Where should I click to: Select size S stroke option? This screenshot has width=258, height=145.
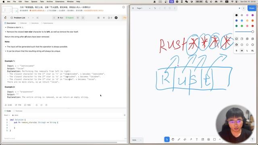tap(237, 51)
